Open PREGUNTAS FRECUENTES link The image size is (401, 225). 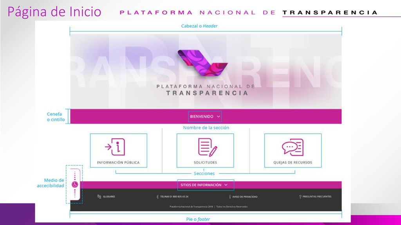click(x=317, y=197)
